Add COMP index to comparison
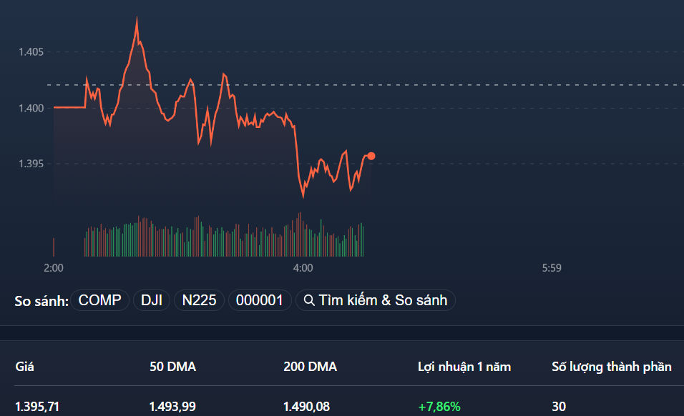This screenshot has height=416, width=684. tap(100, 300)
